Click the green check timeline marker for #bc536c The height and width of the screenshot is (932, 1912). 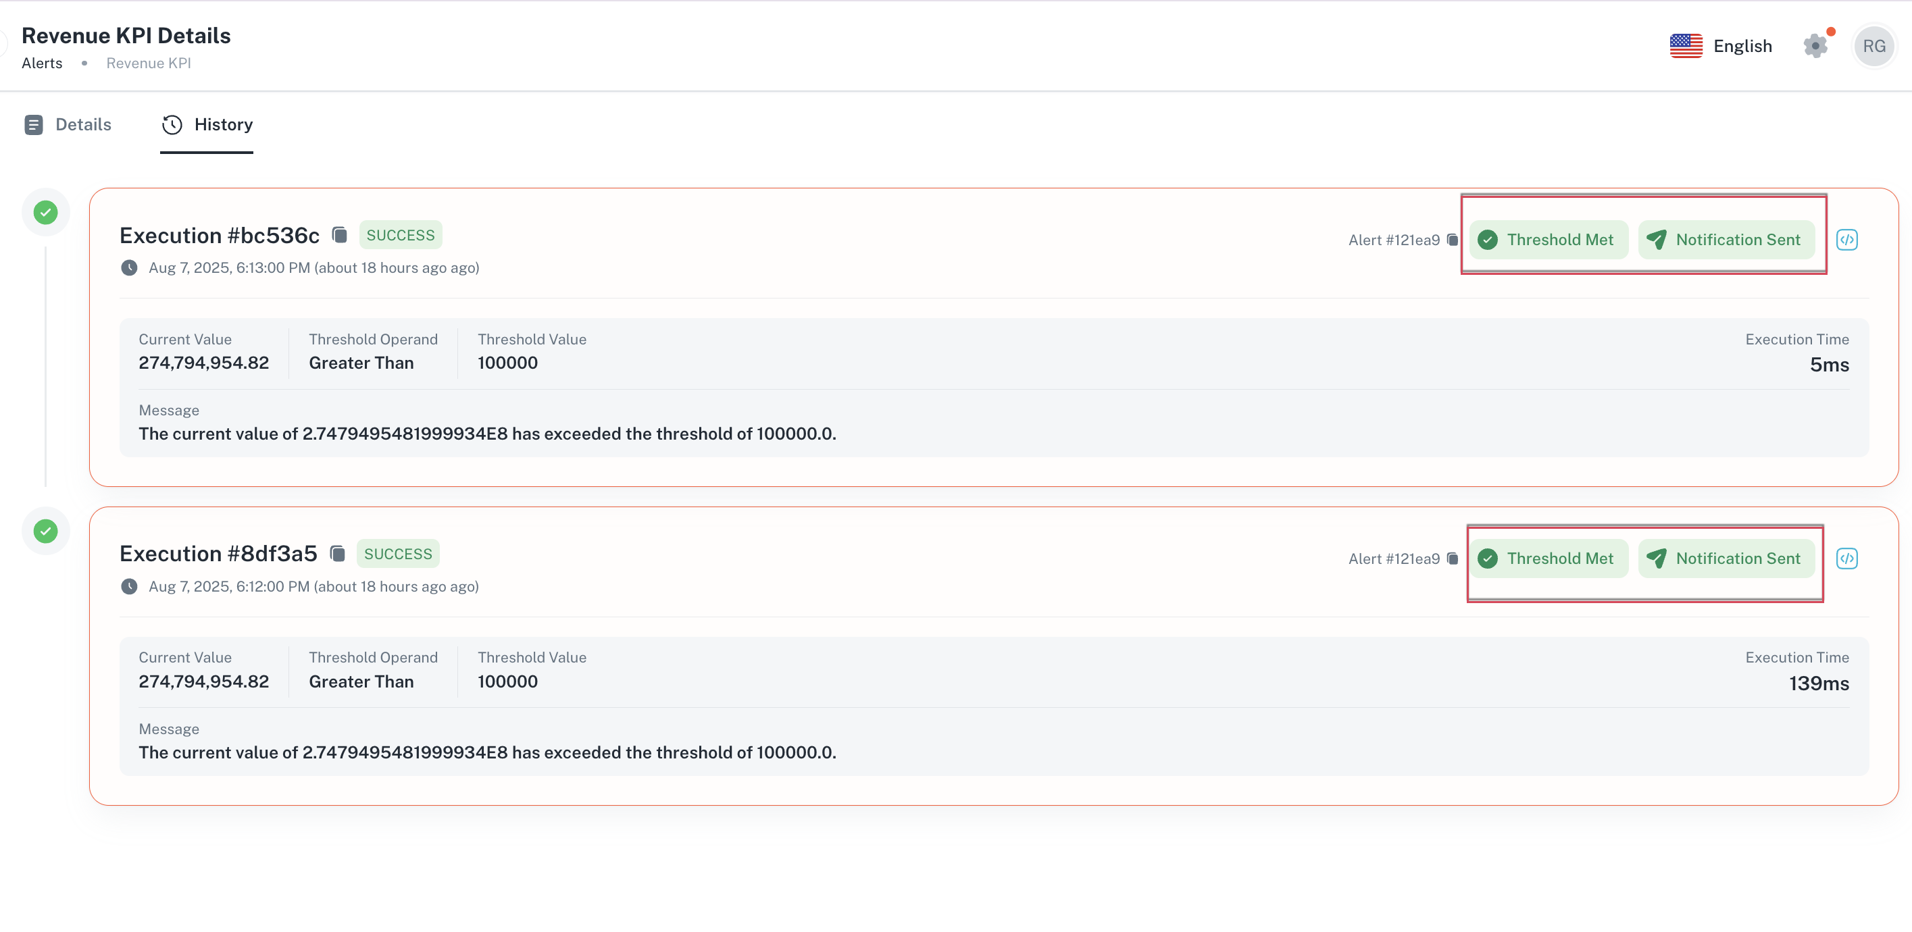tap(46, 213)
